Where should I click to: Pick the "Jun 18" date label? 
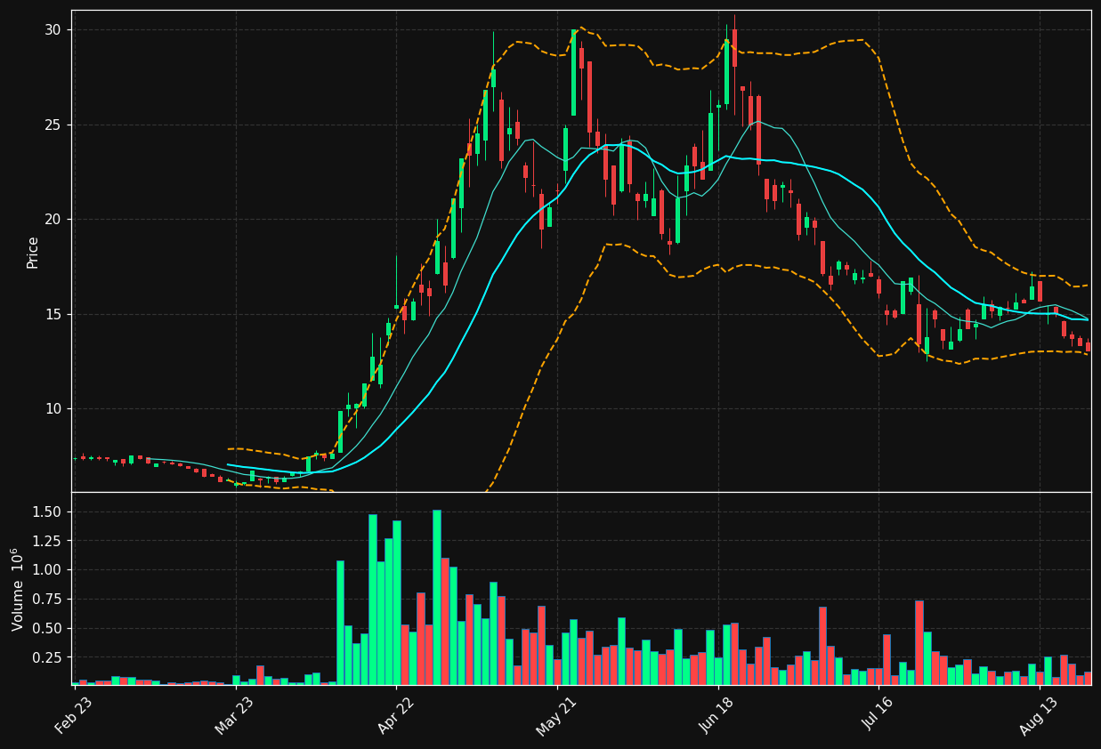pos(716,716)
